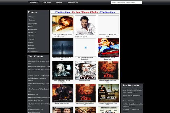Open the iLetişim menu item
The height and width of the screenshot is (113, 170).
[59, 2]
